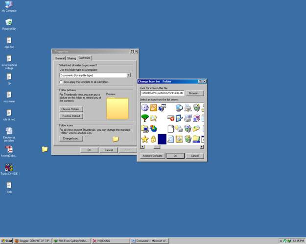Select the unnamed folder on the desktop
This screenshot has width=306, height=244.
[x=45, y=149]
